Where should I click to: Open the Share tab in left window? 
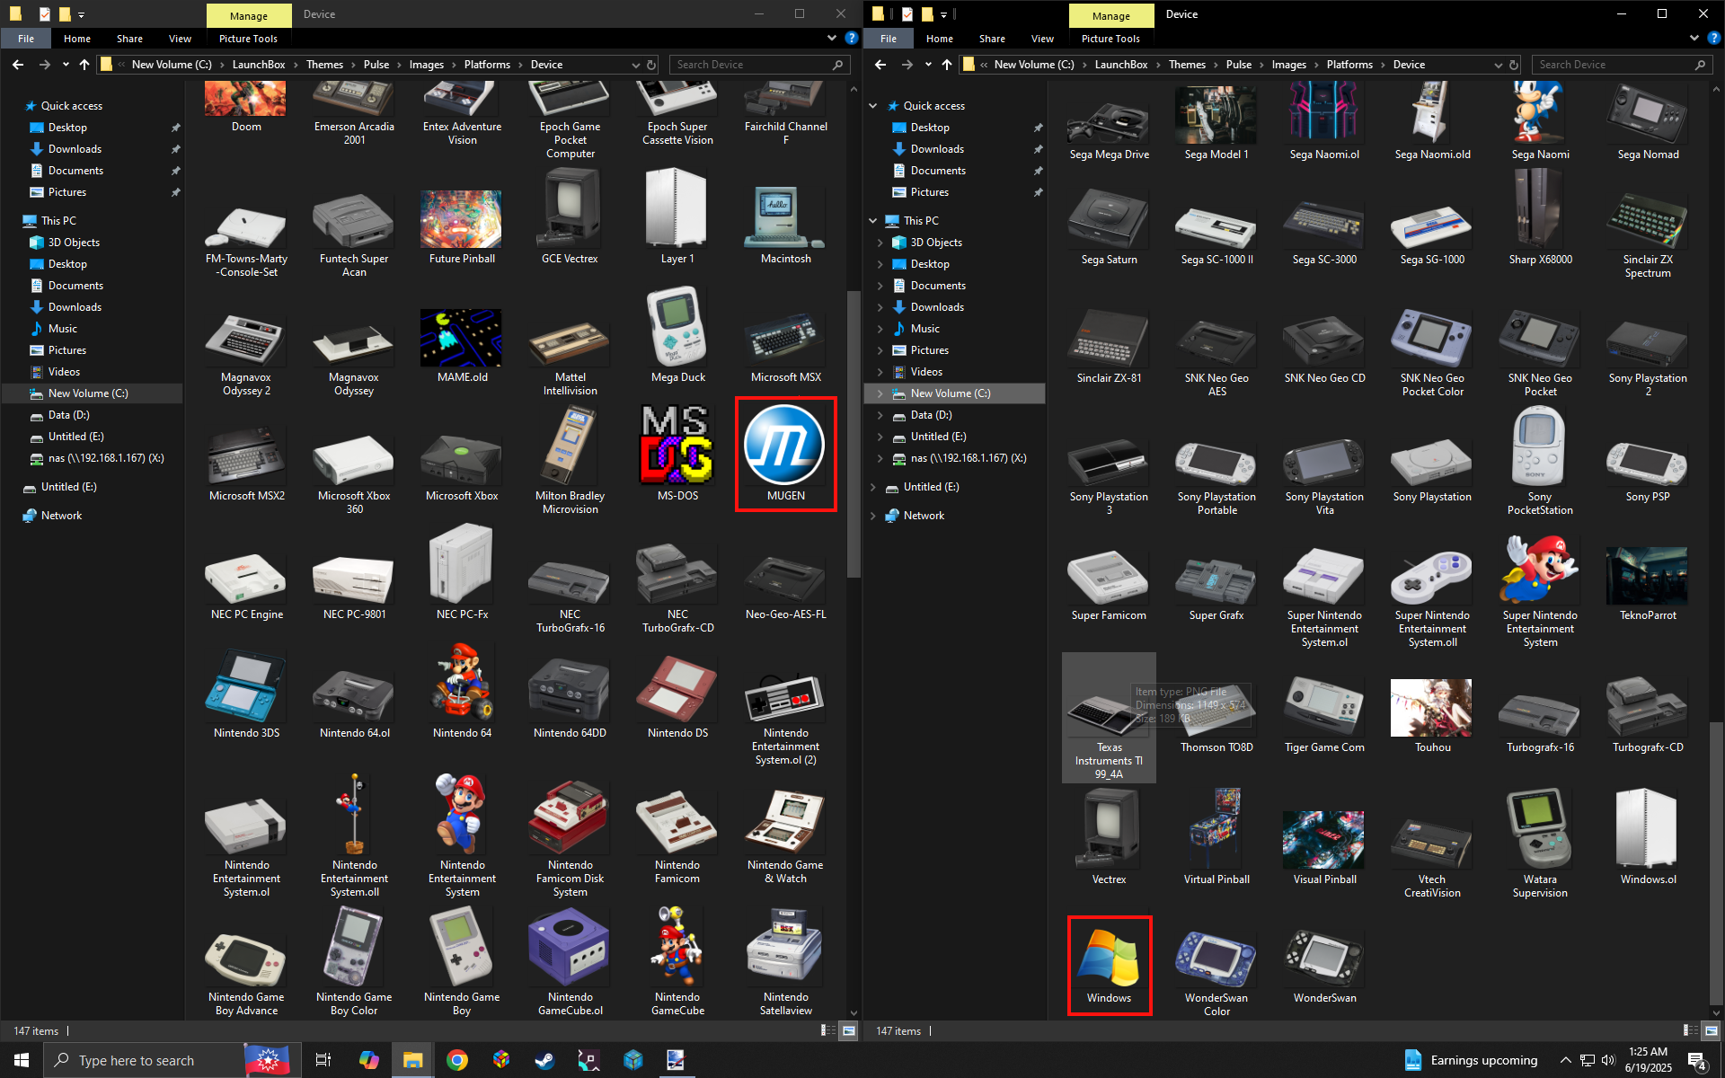(x=129, y=39)
